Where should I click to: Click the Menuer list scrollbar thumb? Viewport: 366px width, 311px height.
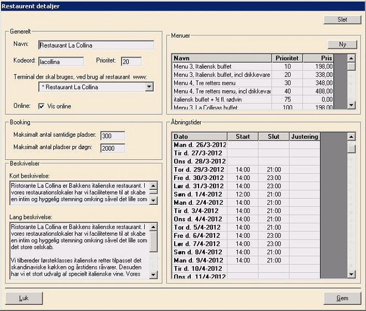(351, 66)
